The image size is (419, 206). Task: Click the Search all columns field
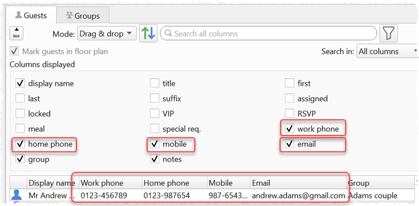(268, 34)
